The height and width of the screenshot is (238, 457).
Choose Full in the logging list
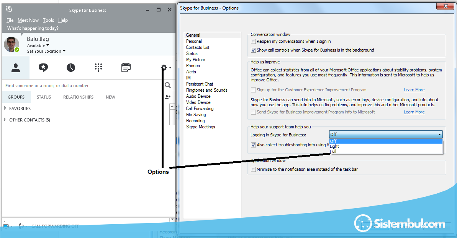(386, 151)
